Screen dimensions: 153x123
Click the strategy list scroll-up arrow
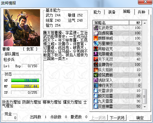pos(145,23)
